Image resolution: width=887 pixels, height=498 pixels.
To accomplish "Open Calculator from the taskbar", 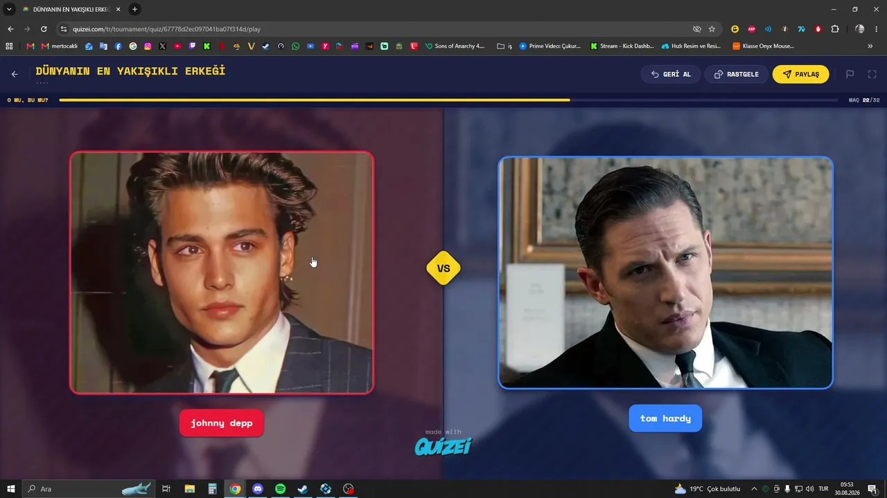I will 212,489.
